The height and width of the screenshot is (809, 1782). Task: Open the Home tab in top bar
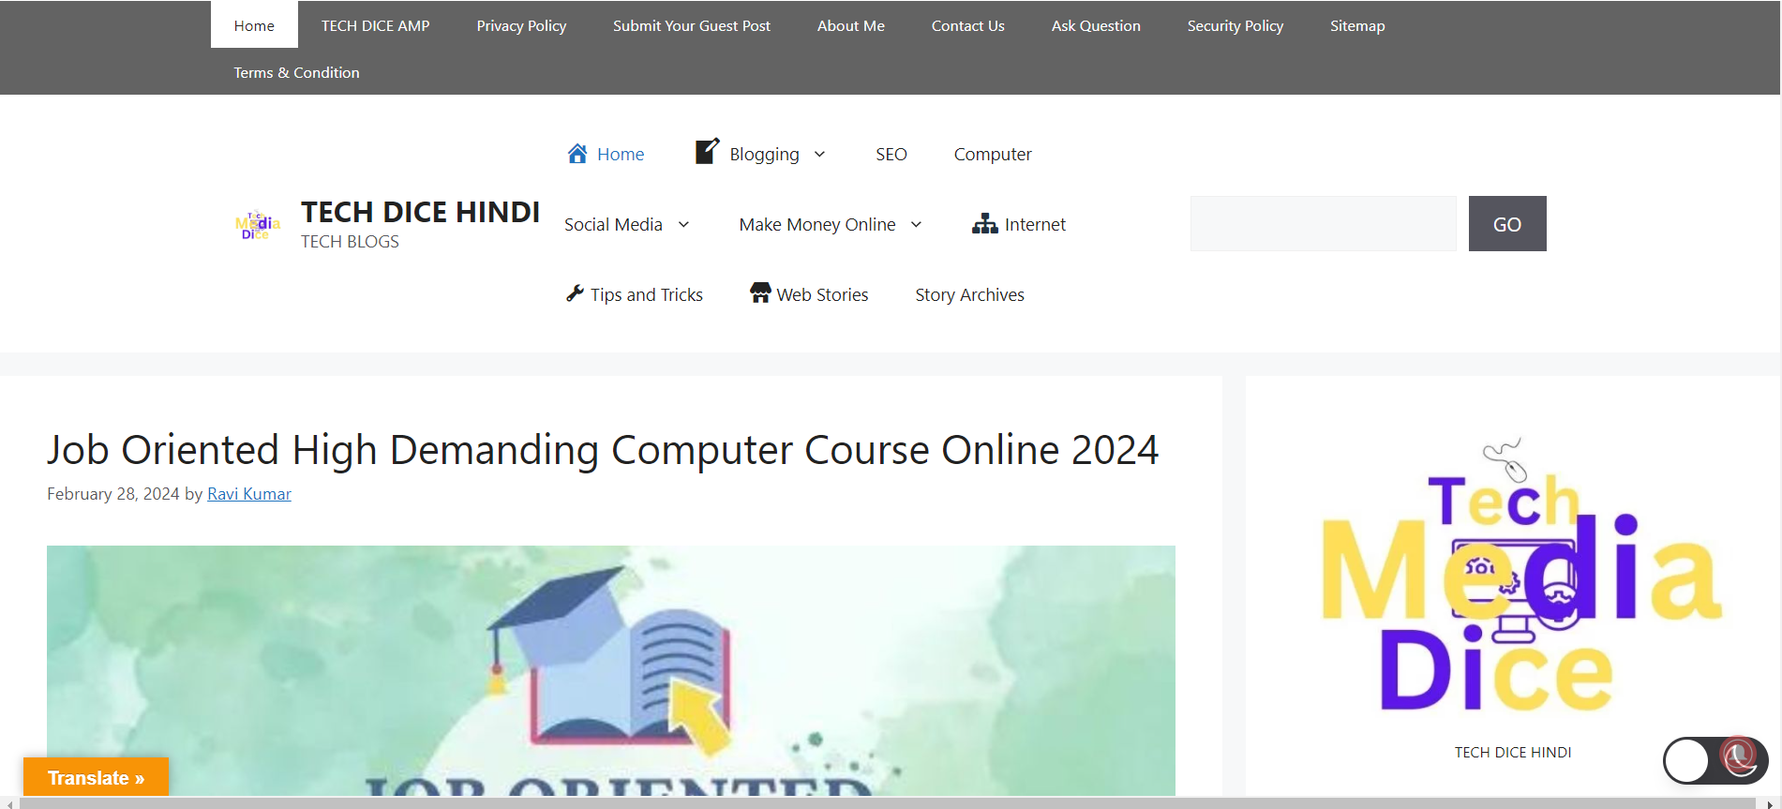pos(254,25)
